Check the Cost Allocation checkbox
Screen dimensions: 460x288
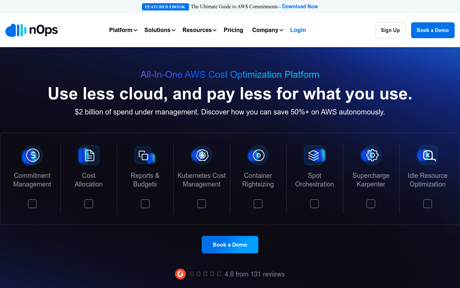click(89, 204)
